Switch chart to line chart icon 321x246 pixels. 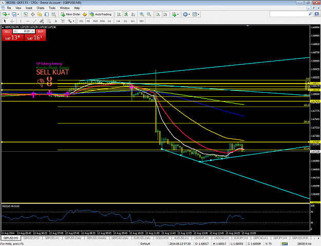pos(133,14)
